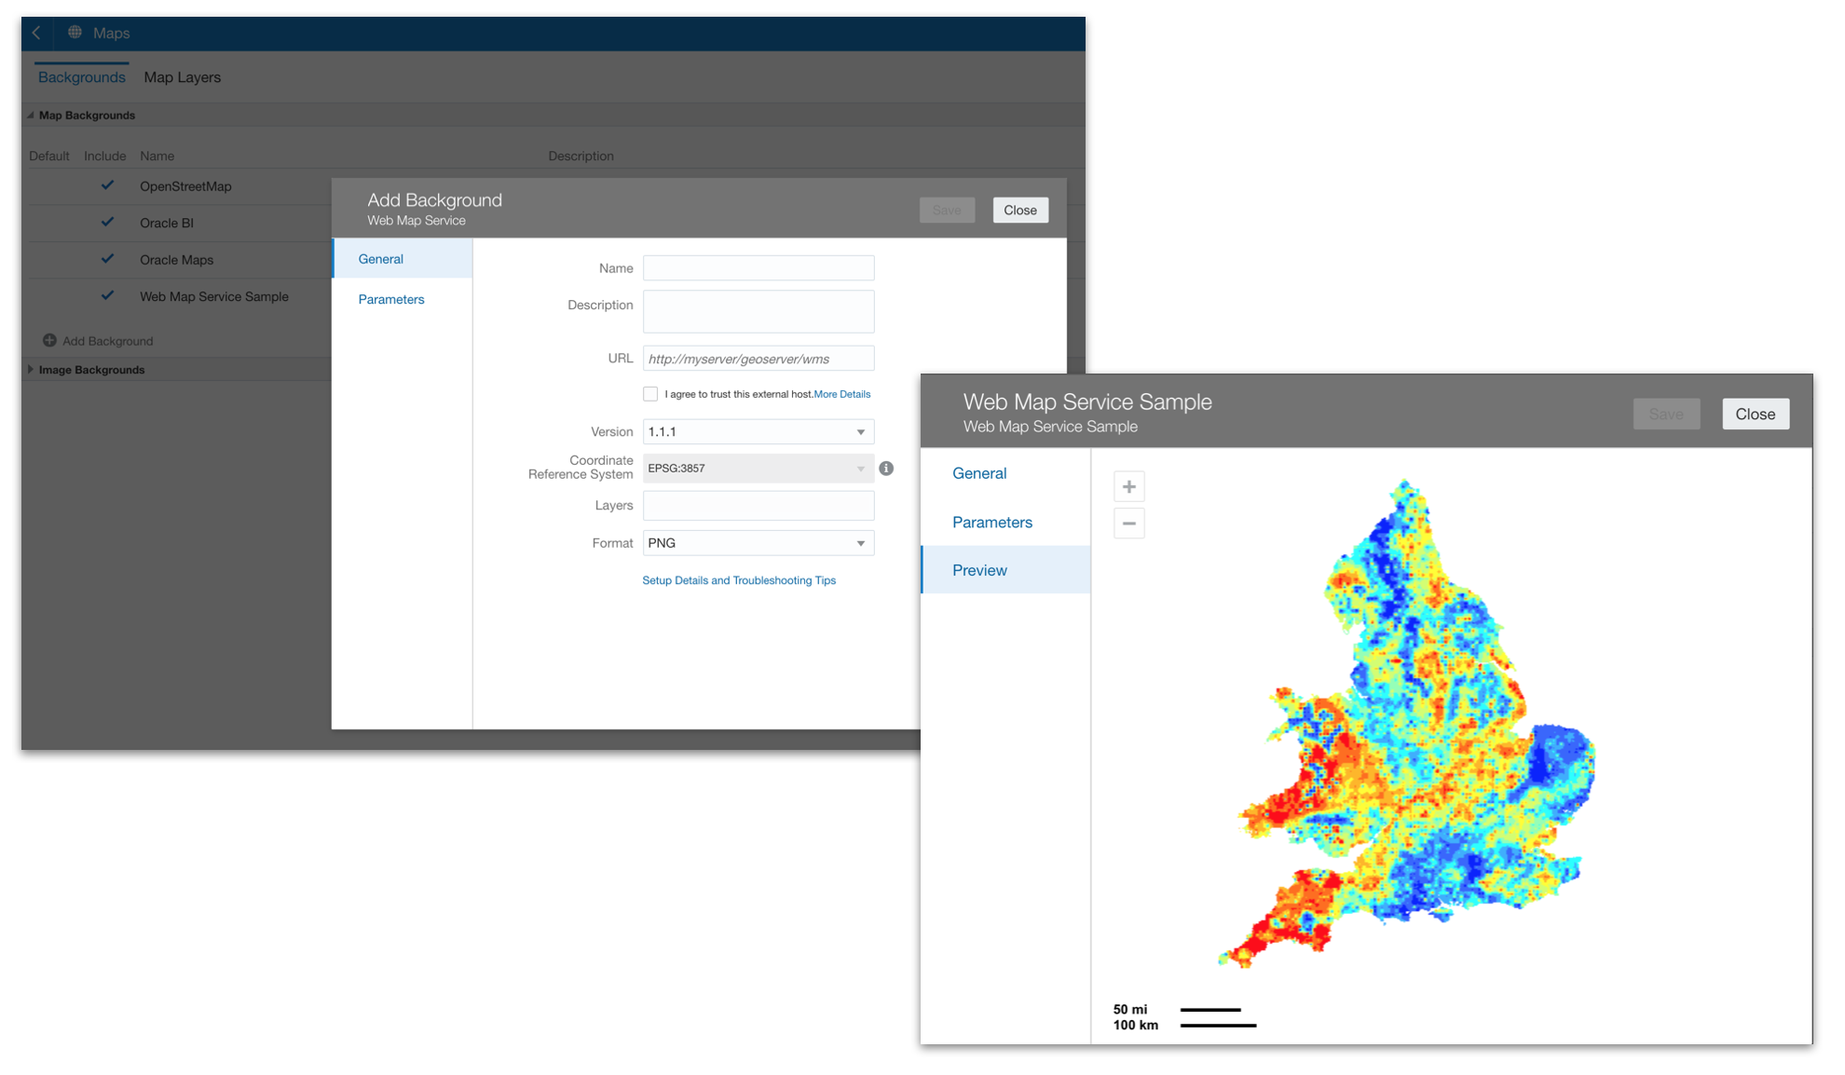Close the Web Map Service Sample dialog

(1755, 415)
